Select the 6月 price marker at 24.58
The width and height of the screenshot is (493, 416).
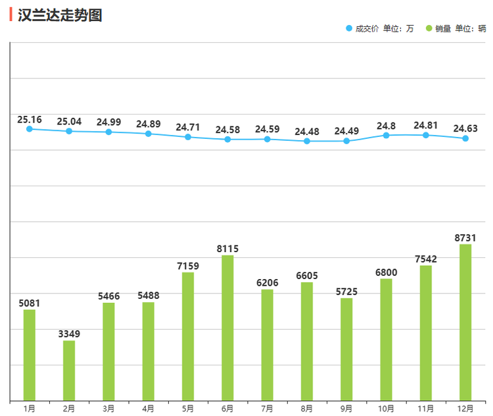pyautogui.click(x=227, y=140)
